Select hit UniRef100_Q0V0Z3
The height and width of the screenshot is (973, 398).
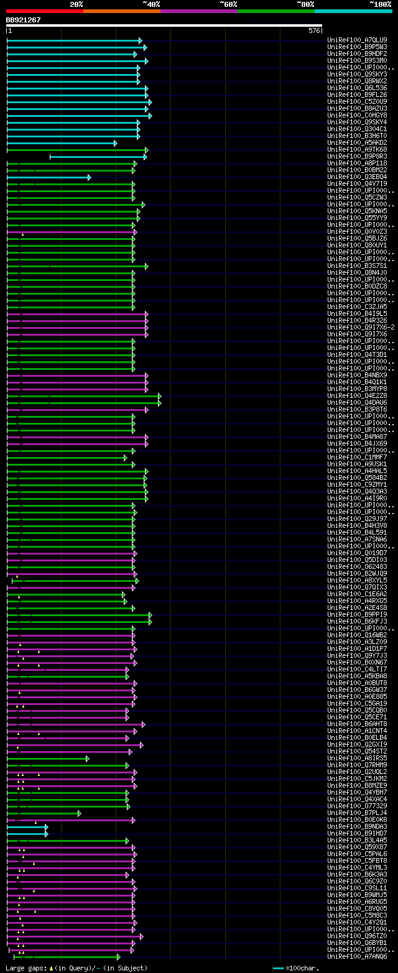coord(357,231)
